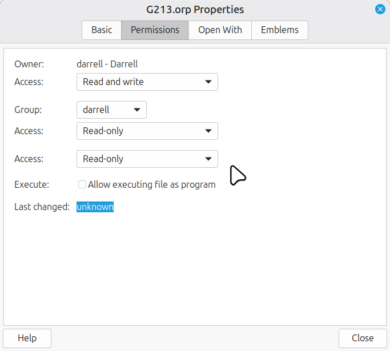The image size is (390, 351).
Task: Go to the Emblems tab
Action: (x=280, y=30)
